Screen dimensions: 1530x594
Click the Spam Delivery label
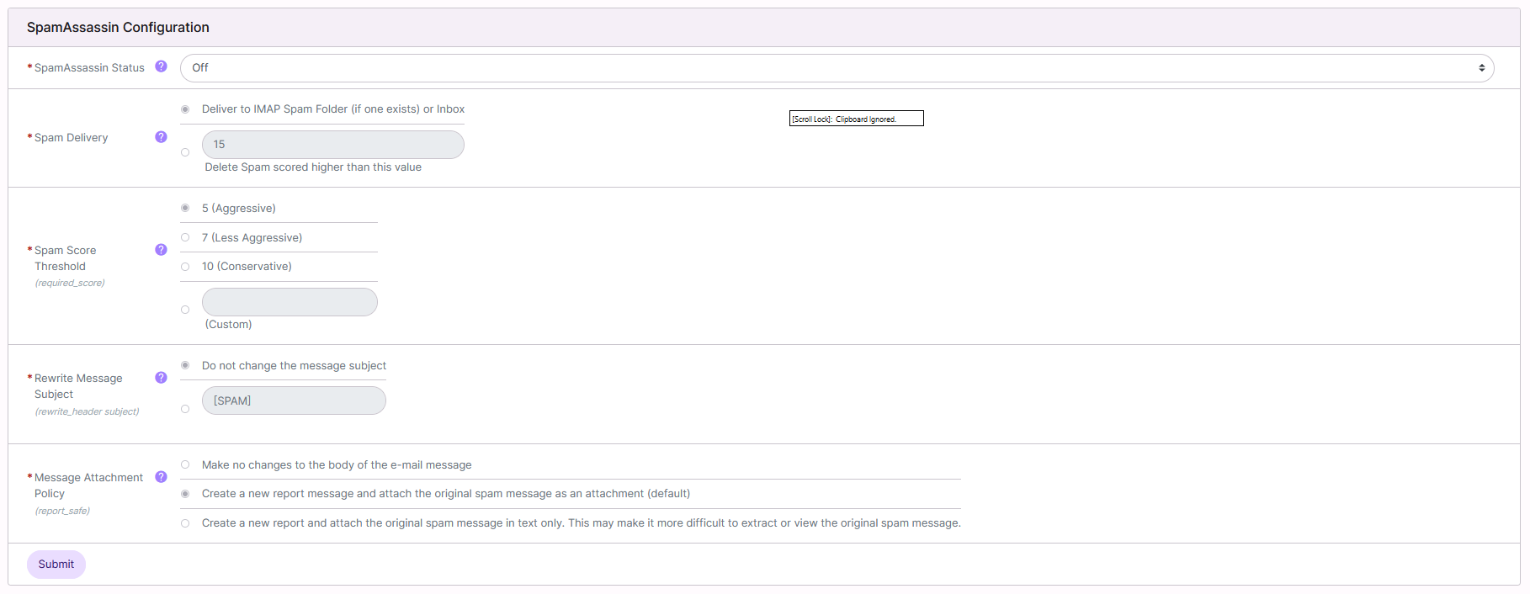(x=71, y=137)
